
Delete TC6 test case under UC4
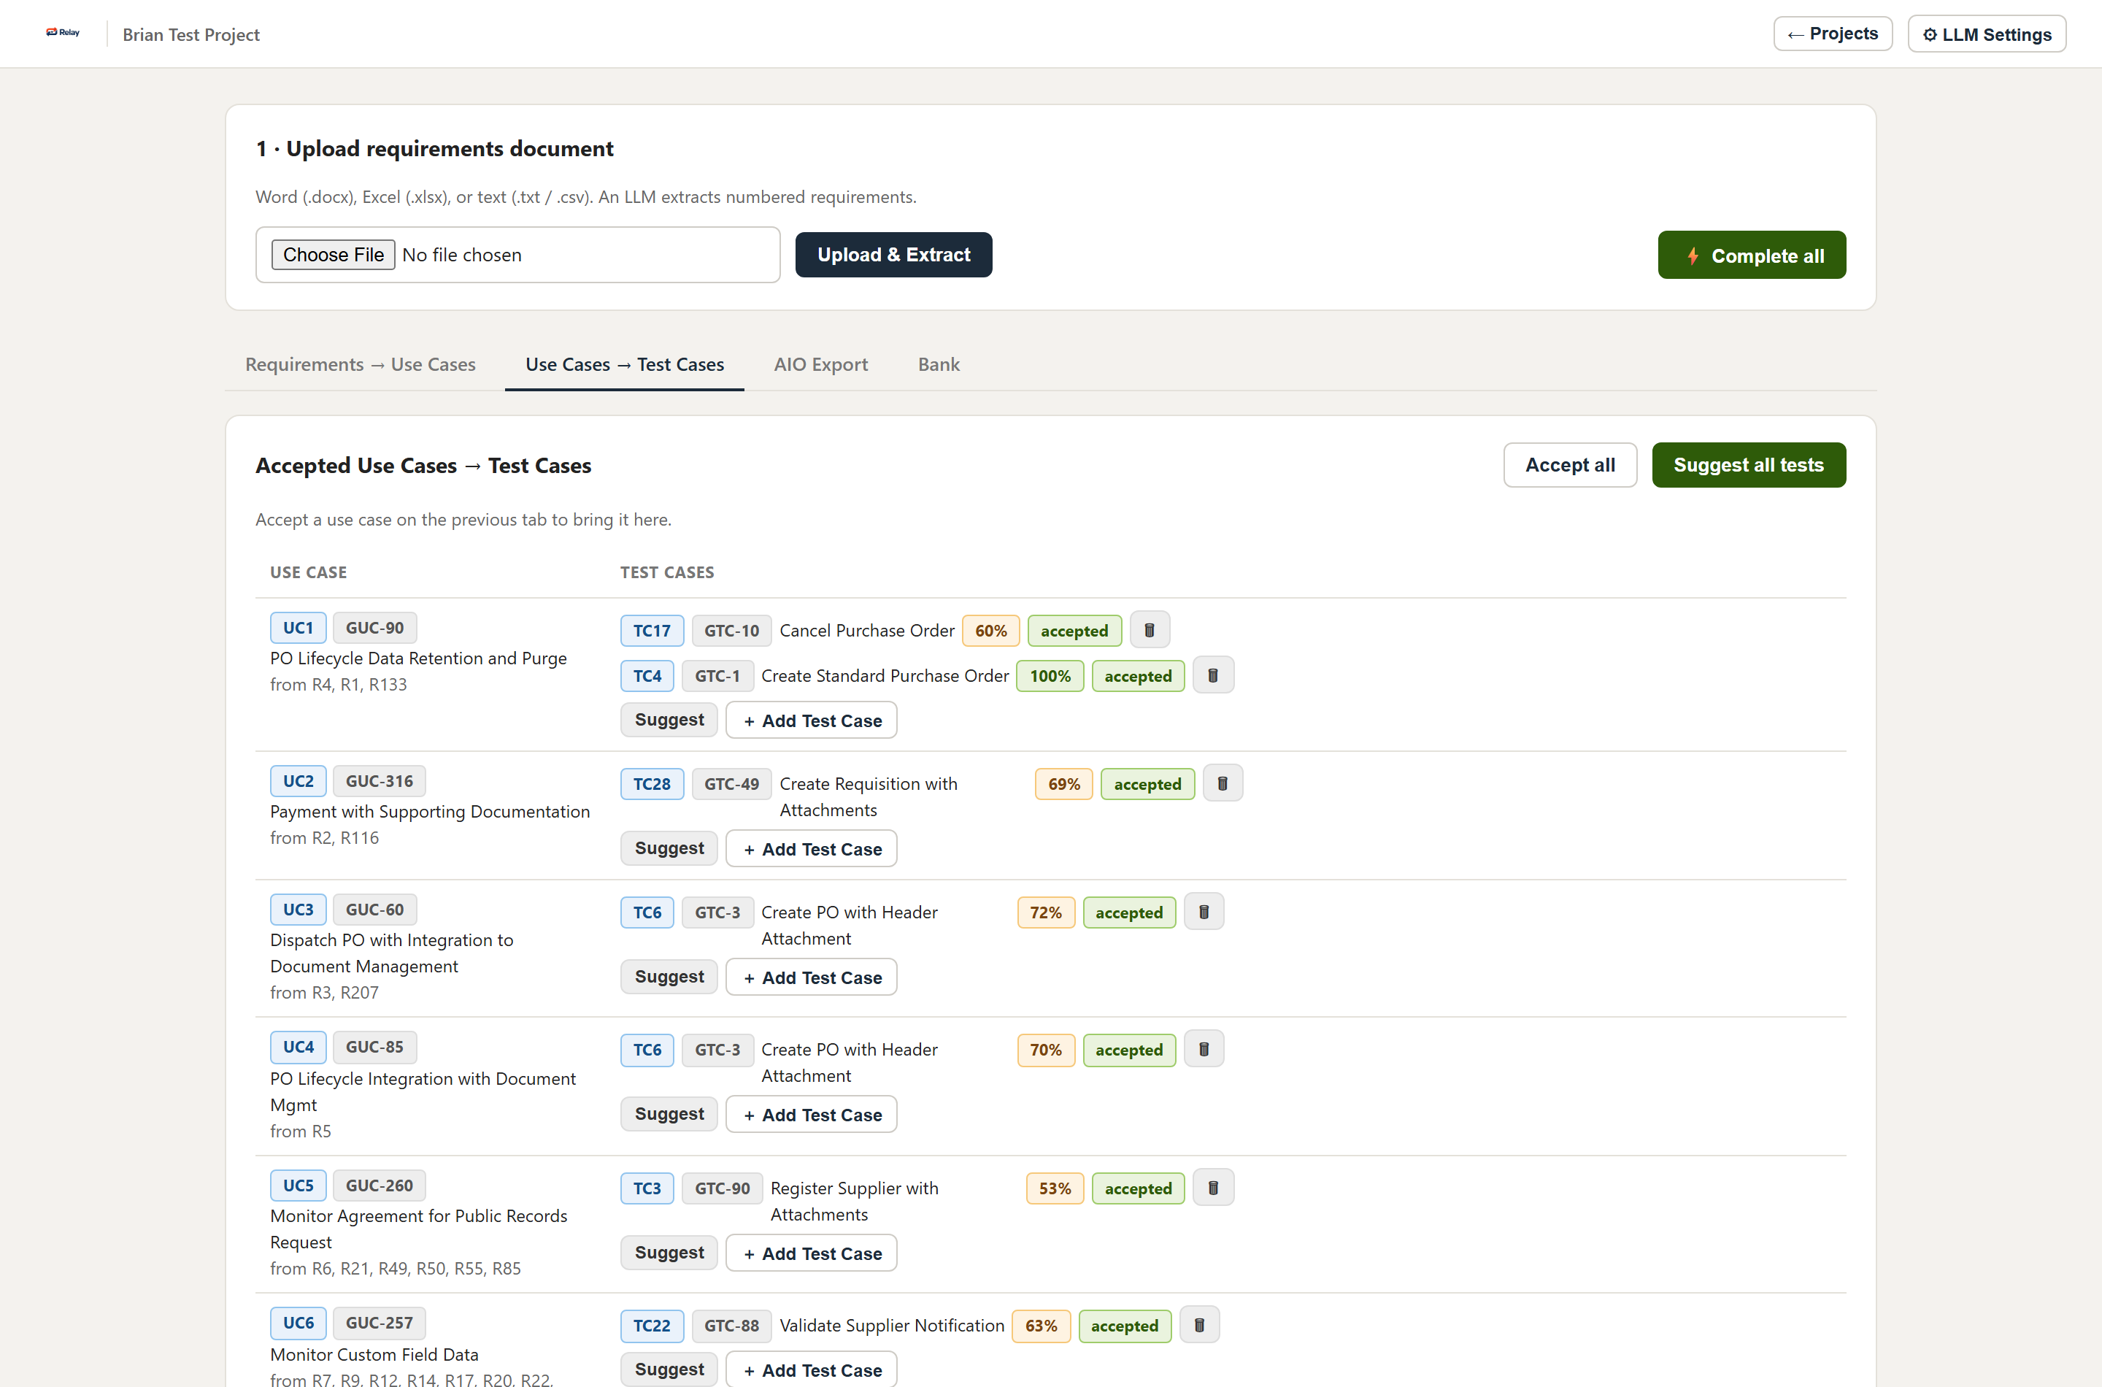(x=1204, y=1048)
